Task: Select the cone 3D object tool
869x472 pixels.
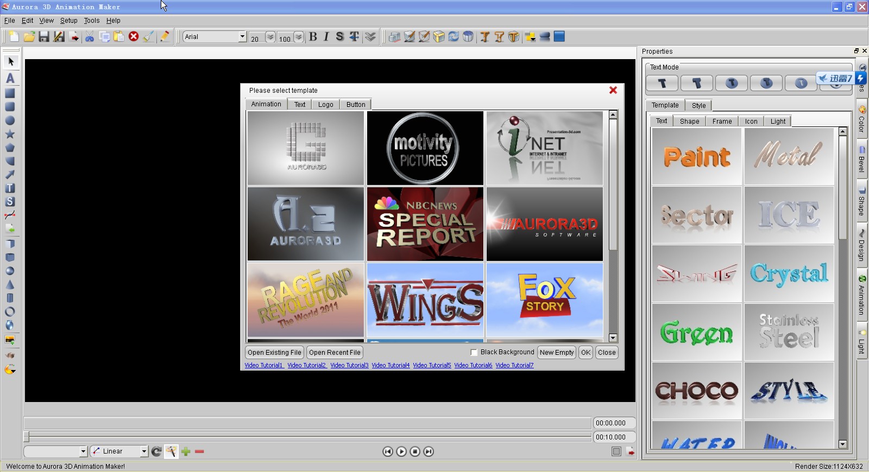Action: [10, 284]
